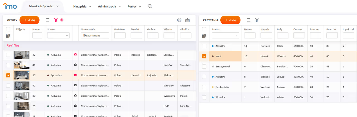
Task: Select the checkbox for Kowalski inquiry
Action: (204, 46)
